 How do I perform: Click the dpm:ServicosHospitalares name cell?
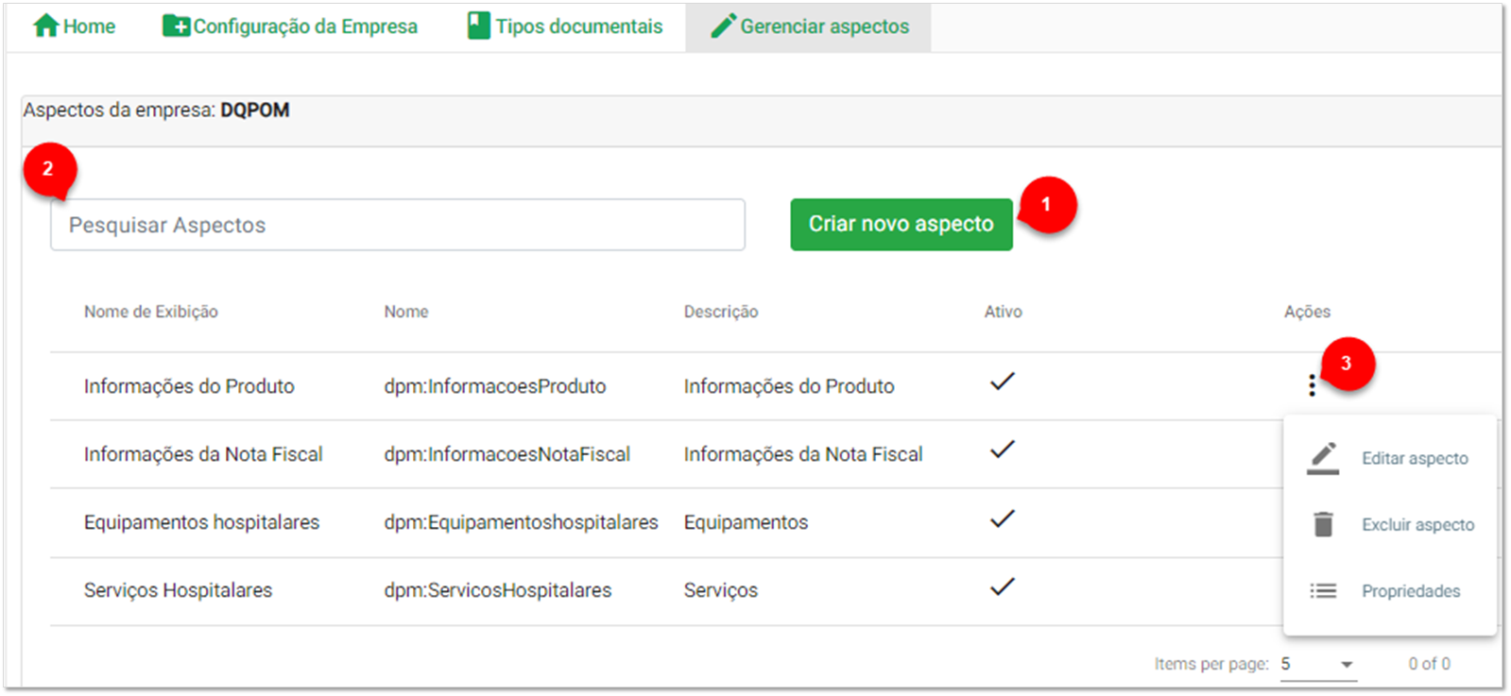click(x=498, y=590)
